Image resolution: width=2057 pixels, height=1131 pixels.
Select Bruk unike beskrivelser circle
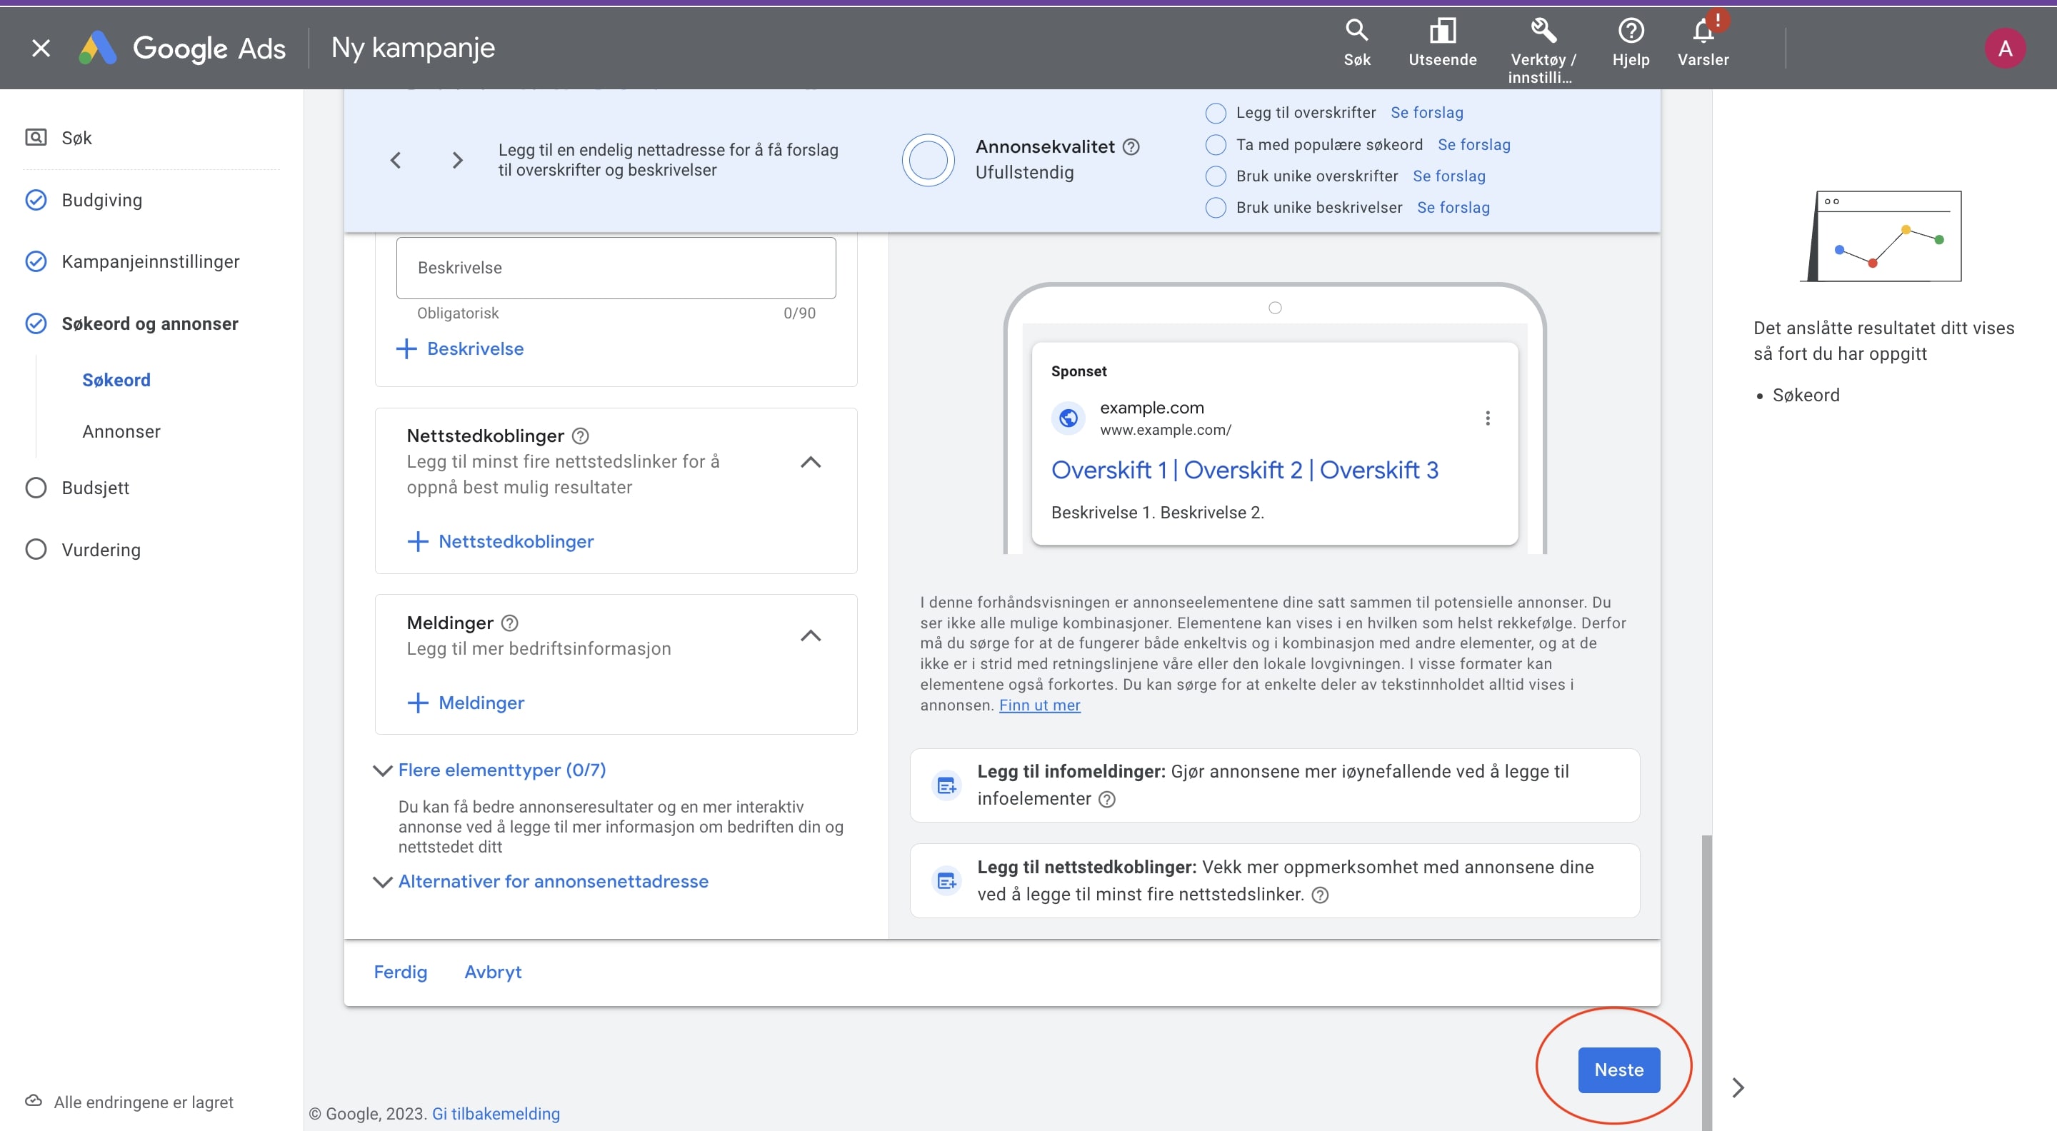[x=1216, y=208]
